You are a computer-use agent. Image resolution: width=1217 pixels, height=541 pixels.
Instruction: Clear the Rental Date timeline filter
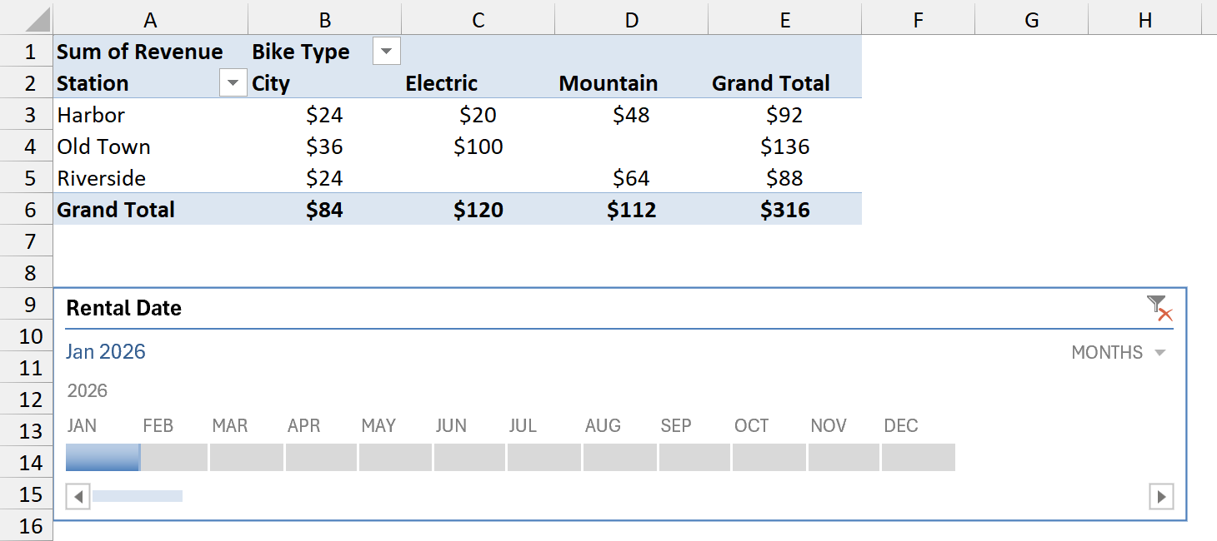tap(1159, 308)
